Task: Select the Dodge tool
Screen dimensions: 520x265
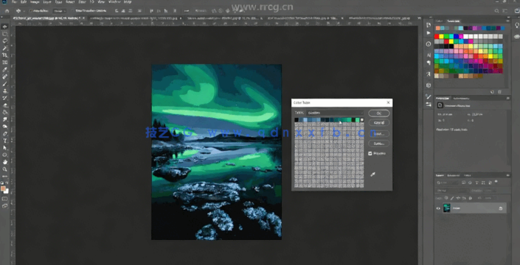Action: 4,127
